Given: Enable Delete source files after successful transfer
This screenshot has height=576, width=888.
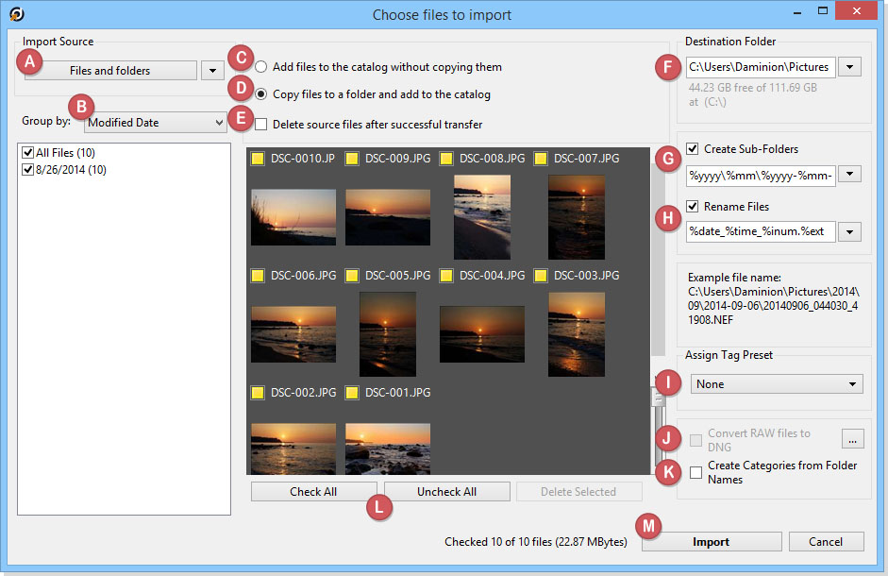Looking at the screenshot, I should point(261,125).
